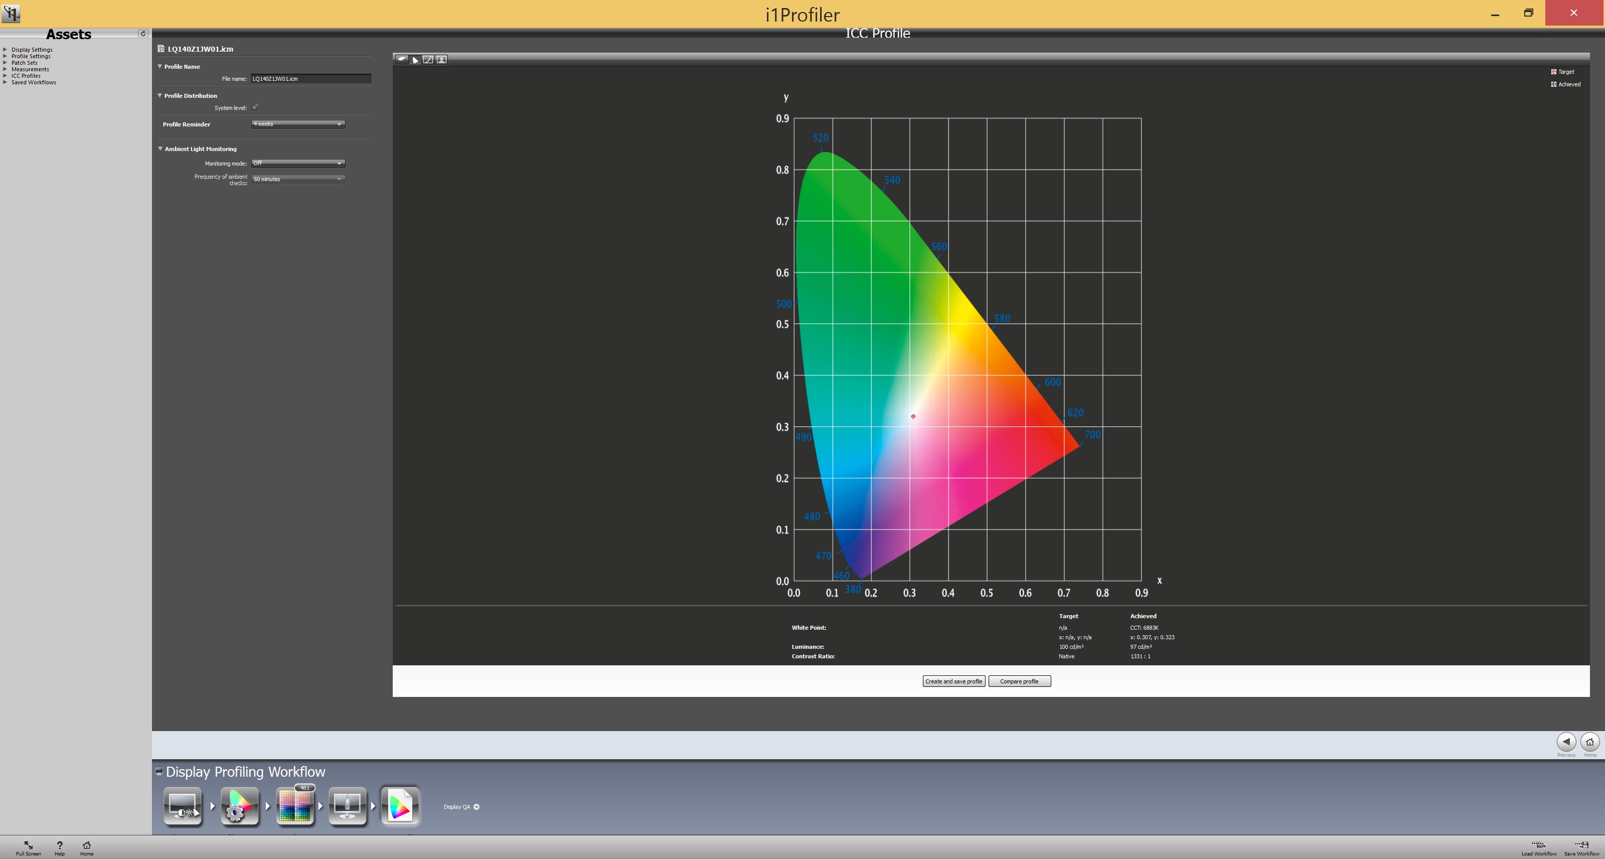Screen dimensions: 1605x859
Task: Refresh the Assets panel
Action: click(142, 34)
